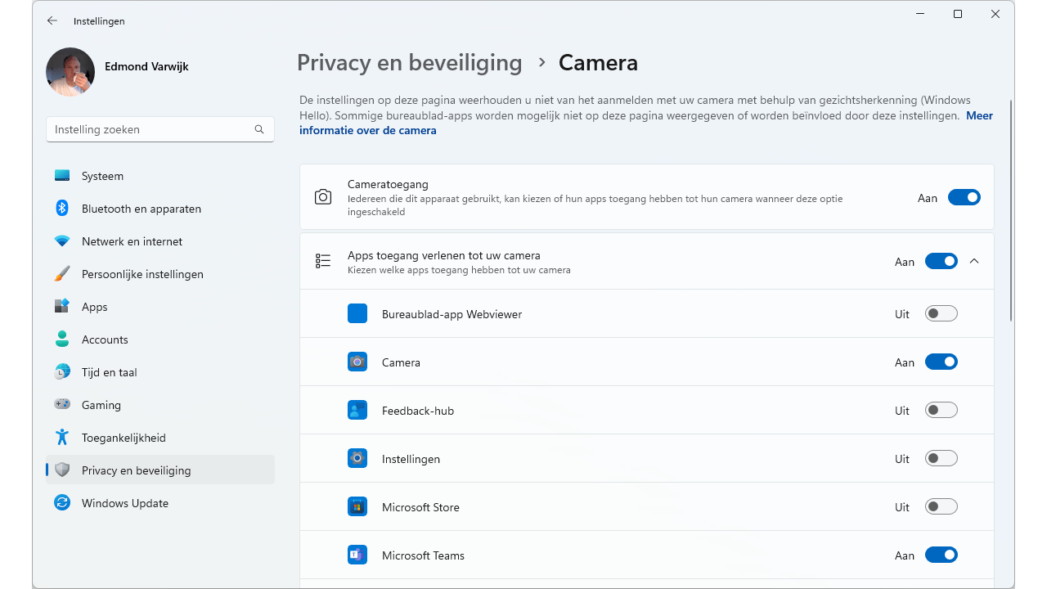The width and height of the screenshot is (1047, 589).
Task: Open Tijd en taal settings
Action: coord(109,372)
